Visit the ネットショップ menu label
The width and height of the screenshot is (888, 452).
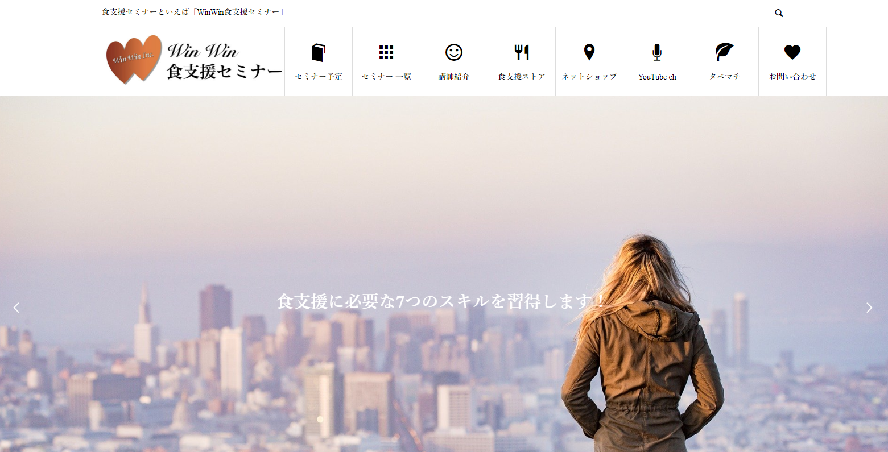589,77
